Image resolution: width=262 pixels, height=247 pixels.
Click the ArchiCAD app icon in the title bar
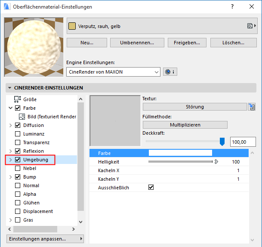[7, 7]
